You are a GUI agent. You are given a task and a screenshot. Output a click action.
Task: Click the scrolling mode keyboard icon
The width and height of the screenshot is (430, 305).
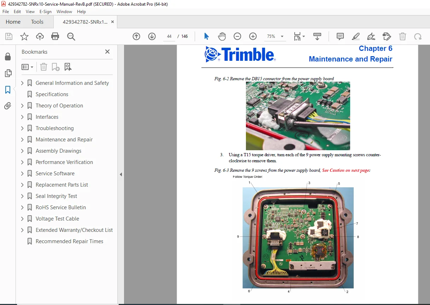317,36
